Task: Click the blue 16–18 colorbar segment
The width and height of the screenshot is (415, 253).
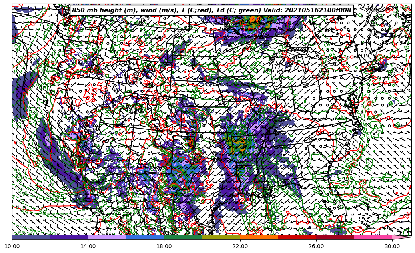Action: [145, 237]
